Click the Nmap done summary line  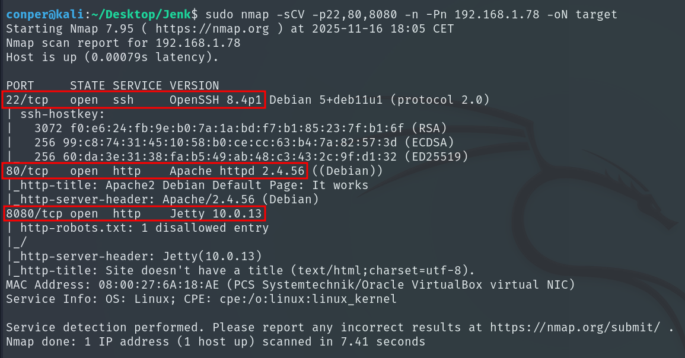click(x=215, y=342)
